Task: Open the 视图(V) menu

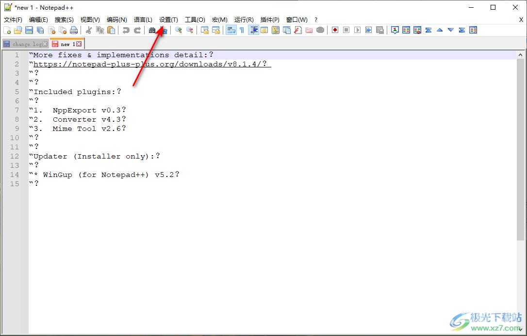Action: tap(90, 20)
